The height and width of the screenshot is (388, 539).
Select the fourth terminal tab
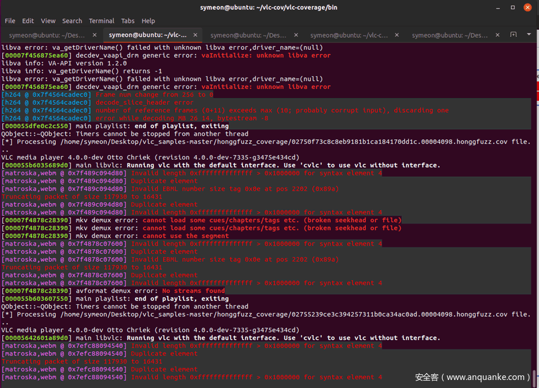pyautogui.click(x=348, y=35)
